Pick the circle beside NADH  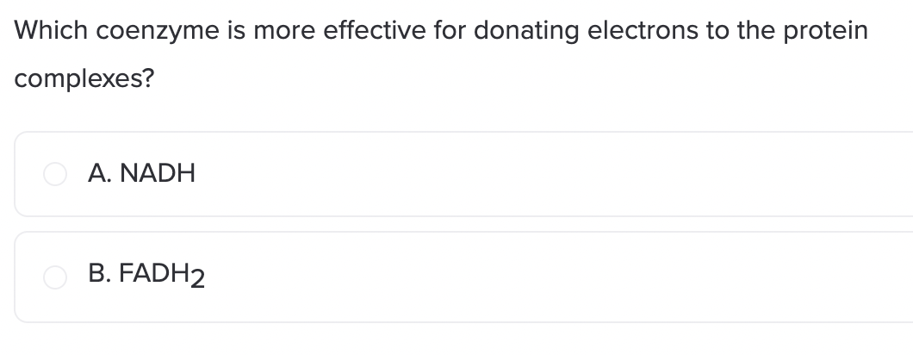coord(55,174)
